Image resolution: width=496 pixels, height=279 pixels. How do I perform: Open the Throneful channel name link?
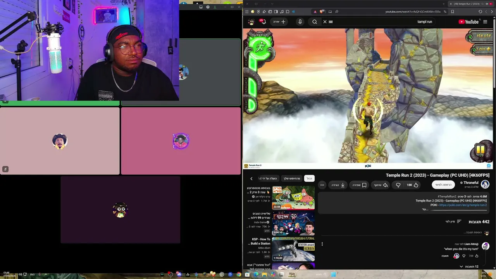tap(471, 183)
